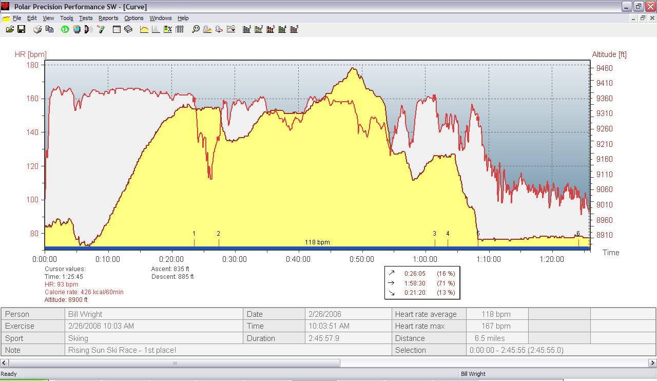The image size is (657, 381).
Task: Open the Edit menu
Action: [32, 18]
